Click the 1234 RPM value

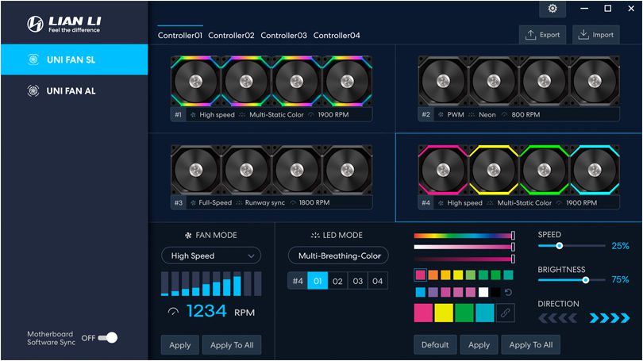pos(206,311)
